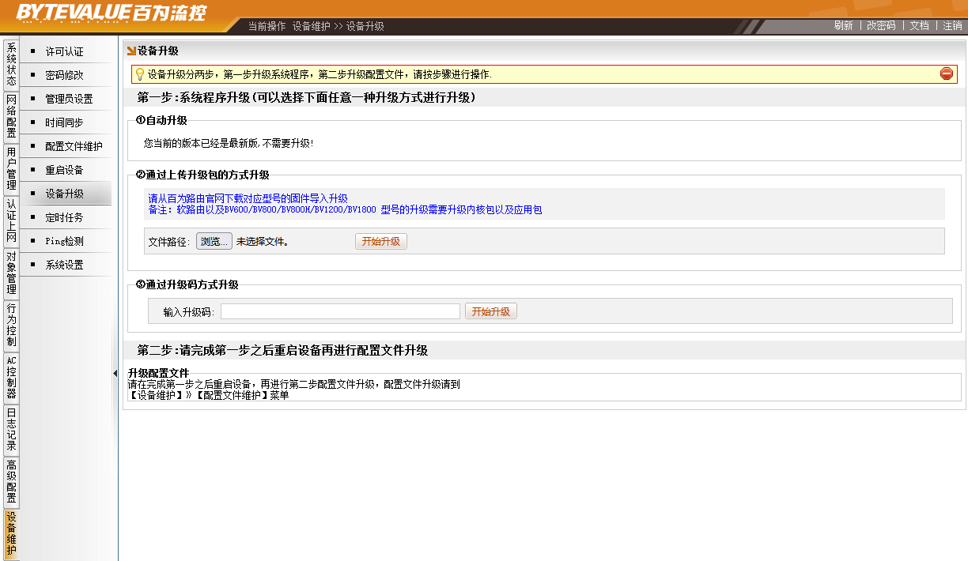
Task: Open the Ping检测 menu item
Action: [x=64, y=242]
